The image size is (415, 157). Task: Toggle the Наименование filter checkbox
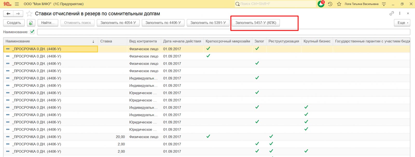(32, 32)
